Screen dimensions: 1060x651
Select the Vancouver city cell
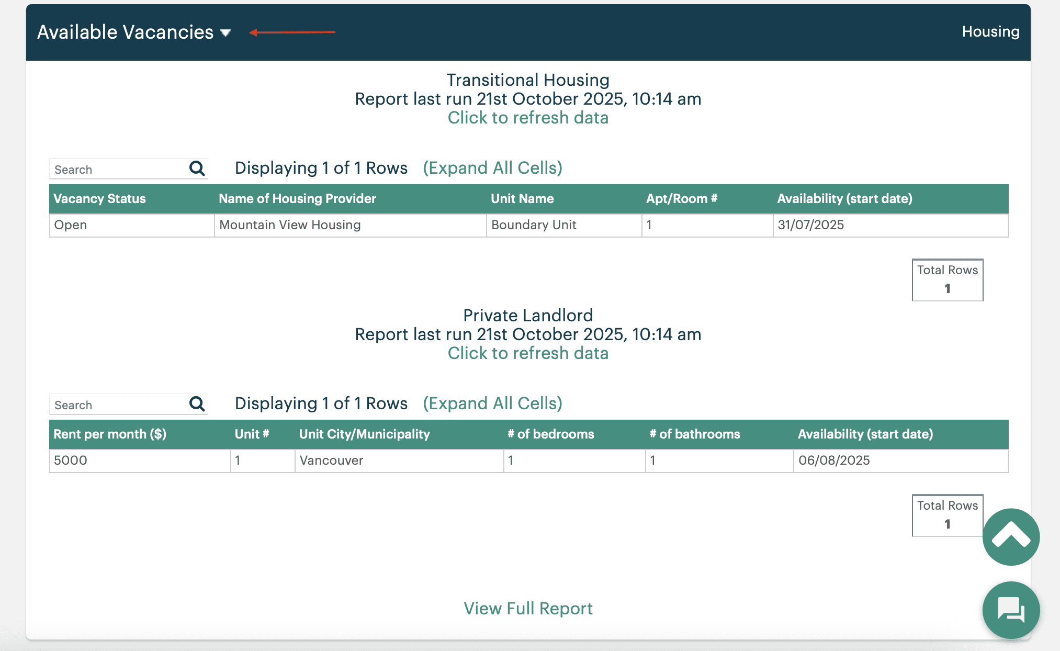pos(399,461)
